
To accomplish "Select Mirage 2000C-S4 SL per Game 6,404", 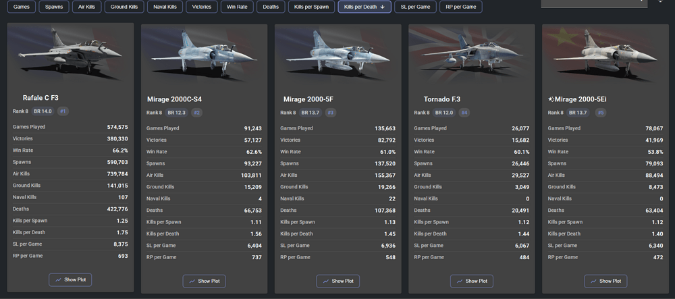I will [x=255, y=246].
